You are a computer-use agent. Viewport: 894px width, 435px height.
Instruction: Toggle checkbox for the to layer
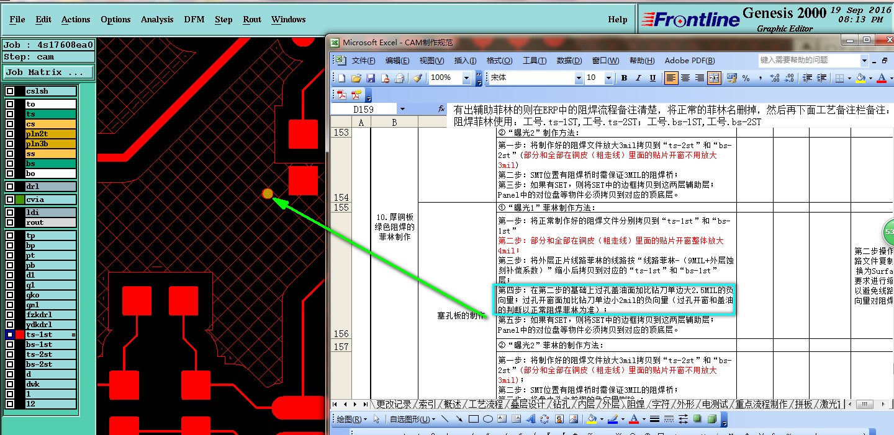point(10,104)
